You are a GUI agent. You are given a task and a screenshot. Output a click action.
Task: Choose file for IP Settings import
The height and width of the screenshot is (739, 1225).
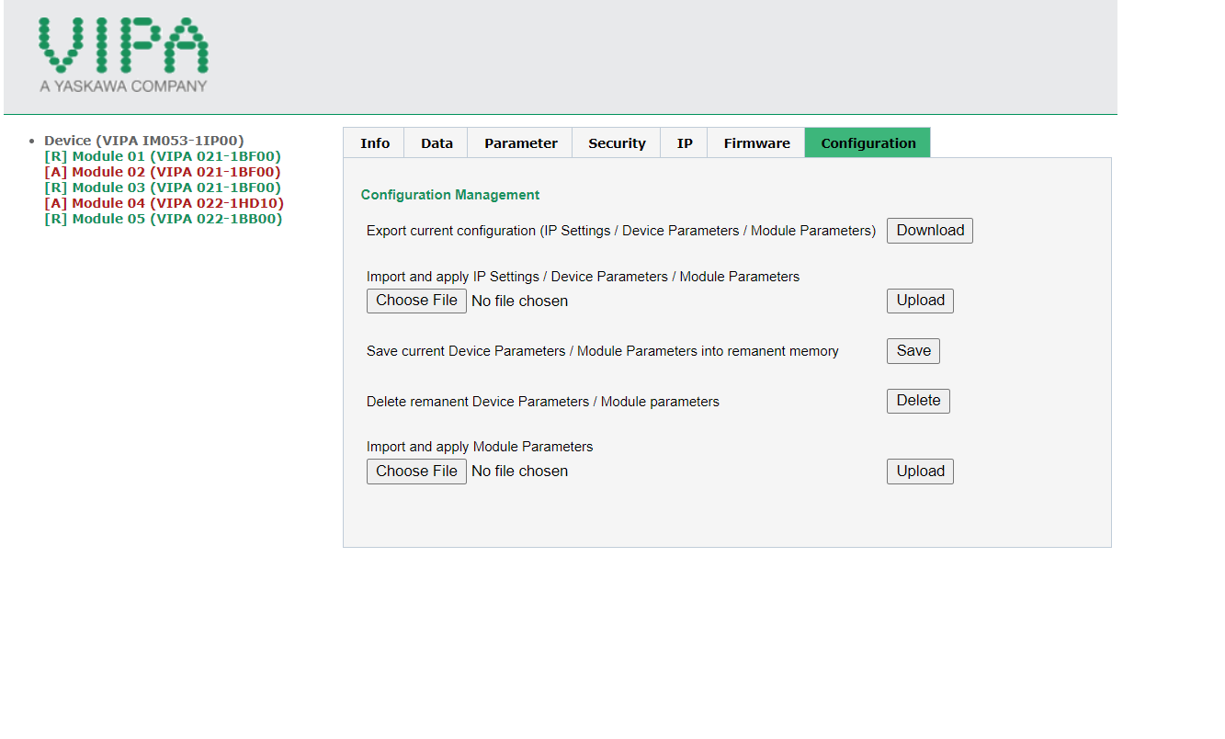(416, 301)
